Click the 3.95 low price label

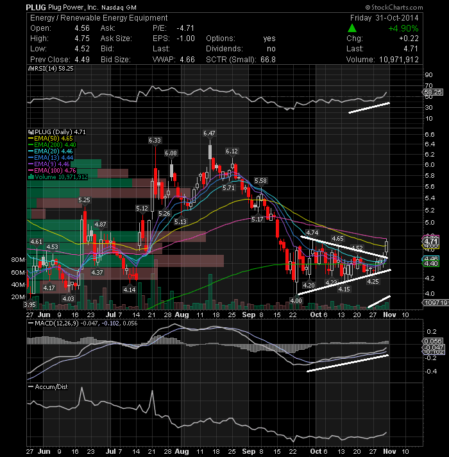[30, 305]
